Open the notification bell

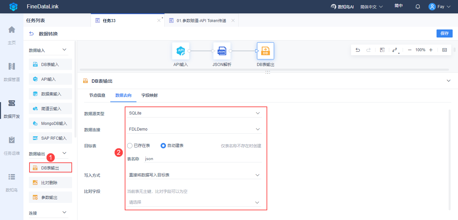[418, 7]
